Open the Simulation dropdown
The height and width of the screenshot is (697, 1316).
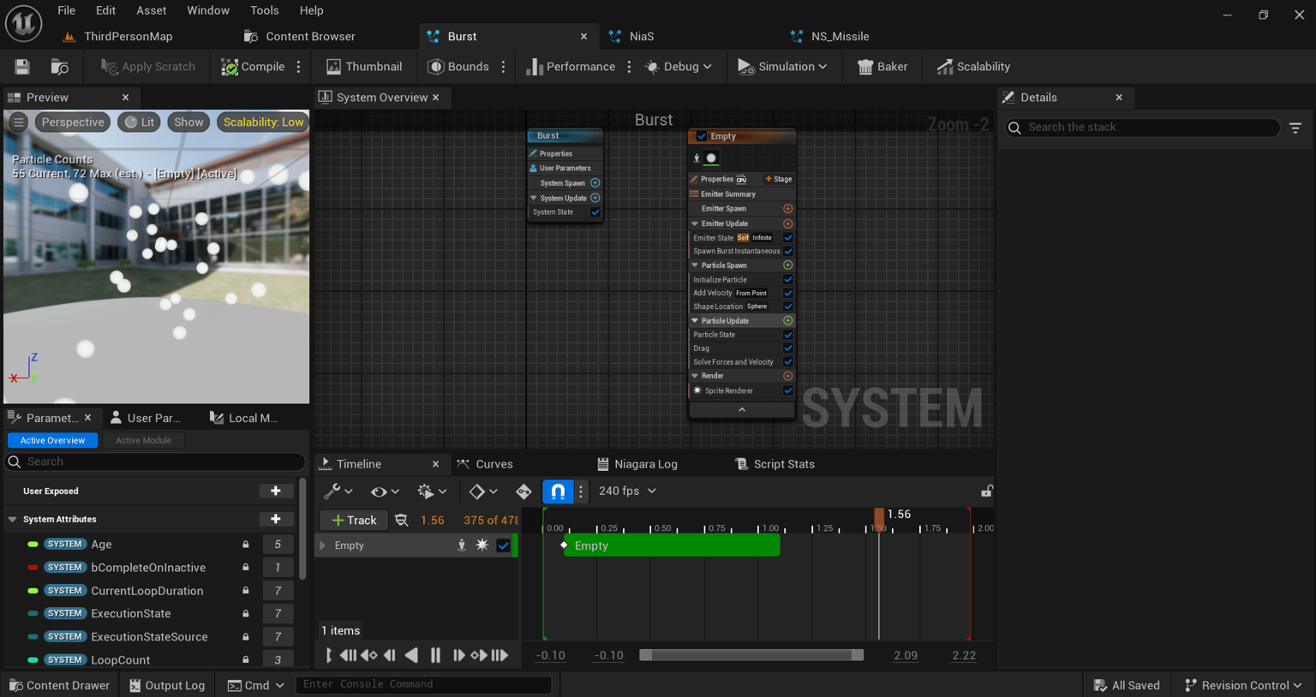pyautogui.click(x=782, y=67)
